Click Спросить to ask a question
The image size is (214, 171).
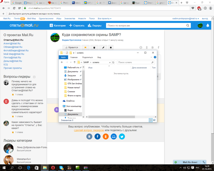coord(77,25)
